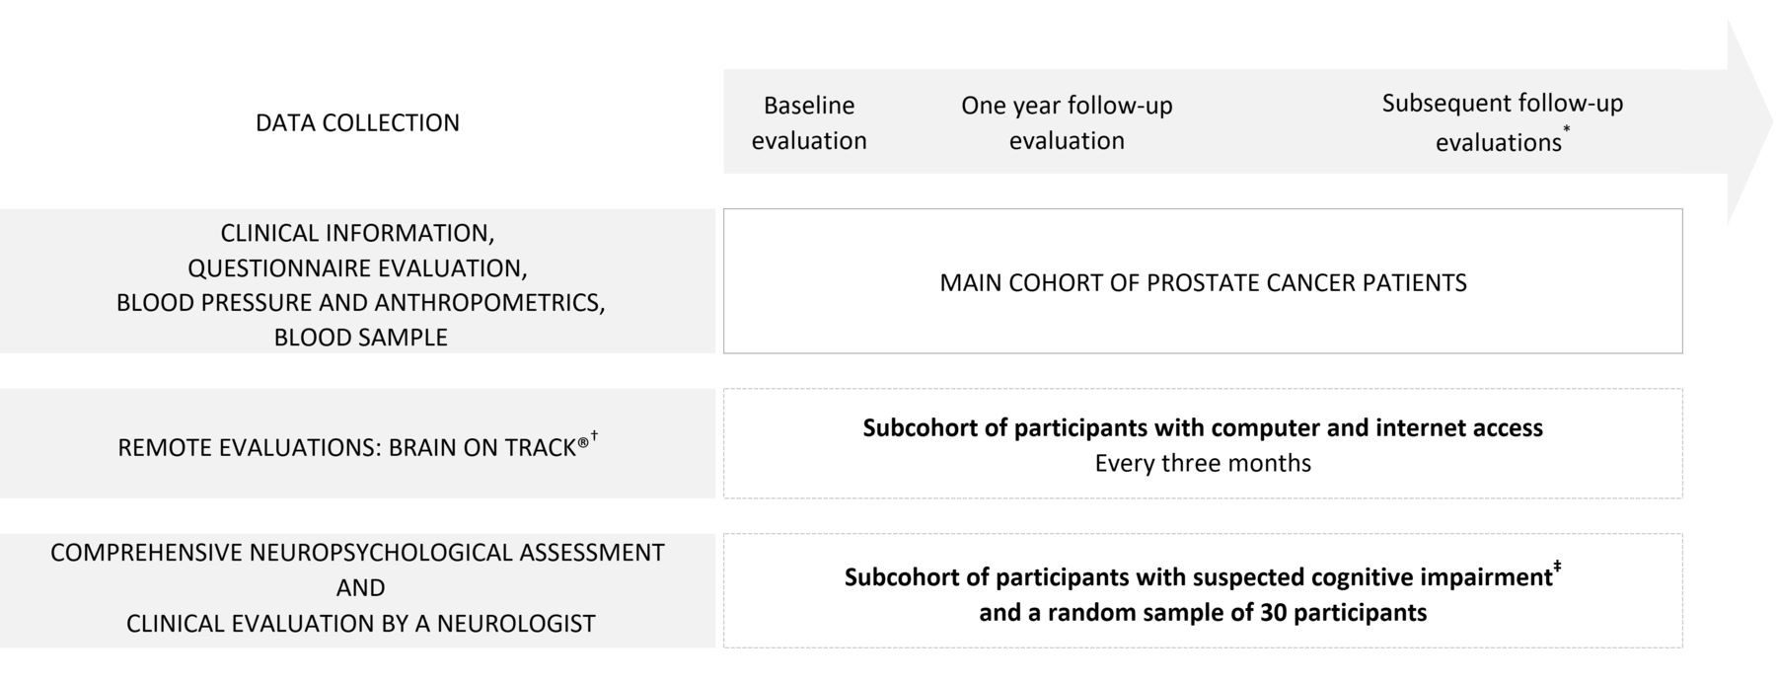Click subcohort with suspected cognitive impairment text
The width and height of the screenshot is (1776, 683).
(x=1199, y=576)
